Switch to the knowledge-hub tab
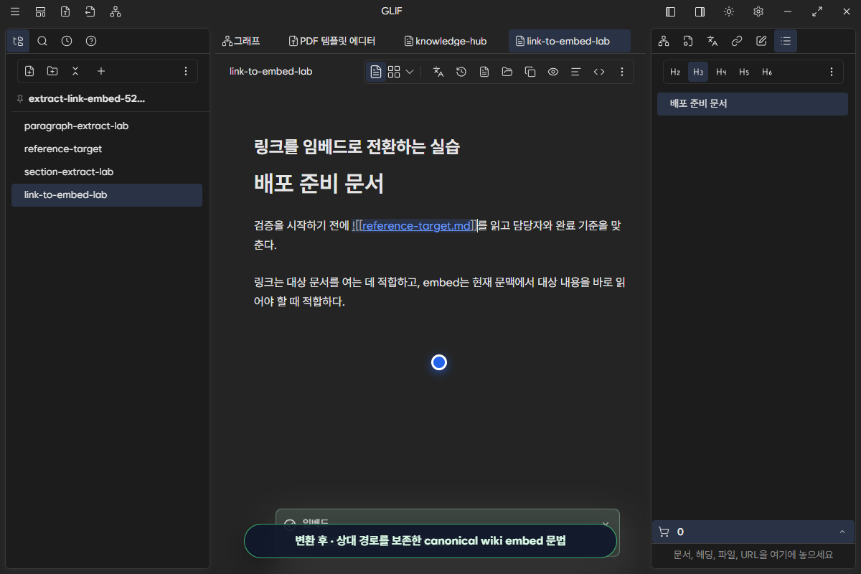Viewport: 861px width, 574px height. [446, 41]
